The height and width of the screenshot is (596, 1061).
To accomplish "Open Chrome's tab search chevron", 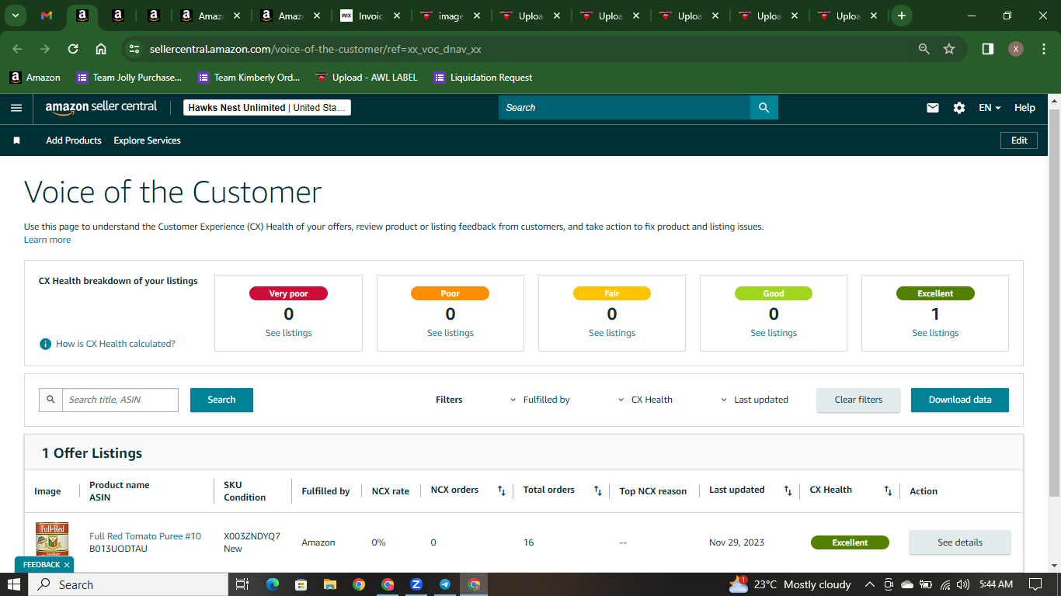I will pos(15,16).
